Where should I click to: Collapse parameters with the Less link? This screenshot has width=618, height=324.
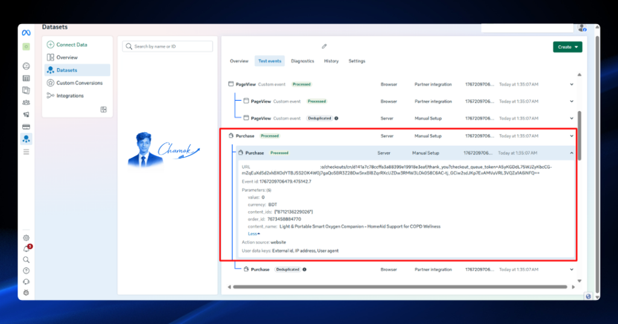[253, 233]
